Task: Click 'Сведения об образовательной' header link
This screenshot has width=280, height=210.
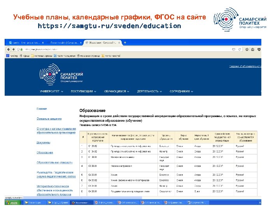Action: [x=245, y=66]
